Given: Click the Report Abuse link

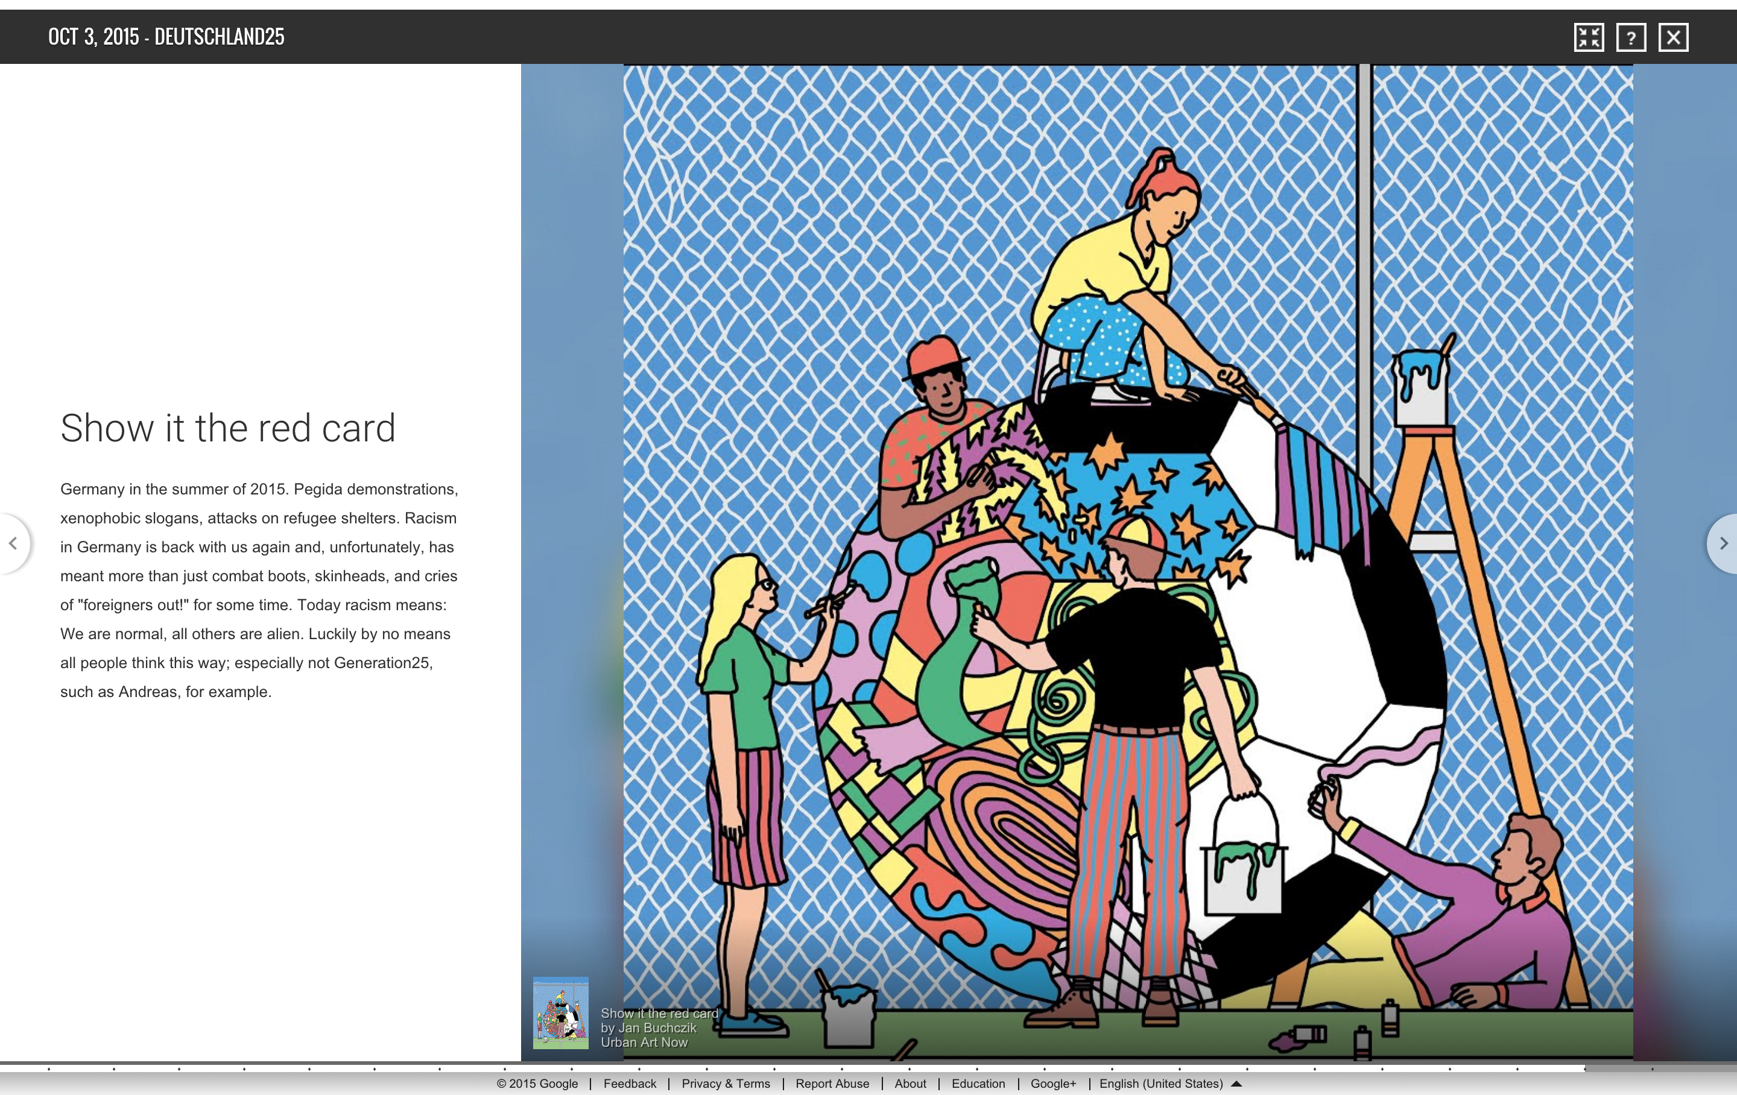Looking at the screenshot, I should (x=832, y=1084).
